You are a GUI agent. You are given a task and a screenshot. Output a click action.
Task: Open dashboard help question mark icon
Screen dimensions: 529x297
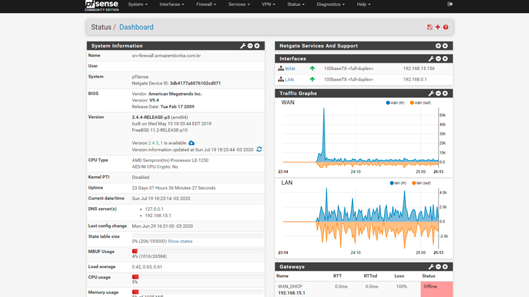pyautogui.click(x=446, y=27)
